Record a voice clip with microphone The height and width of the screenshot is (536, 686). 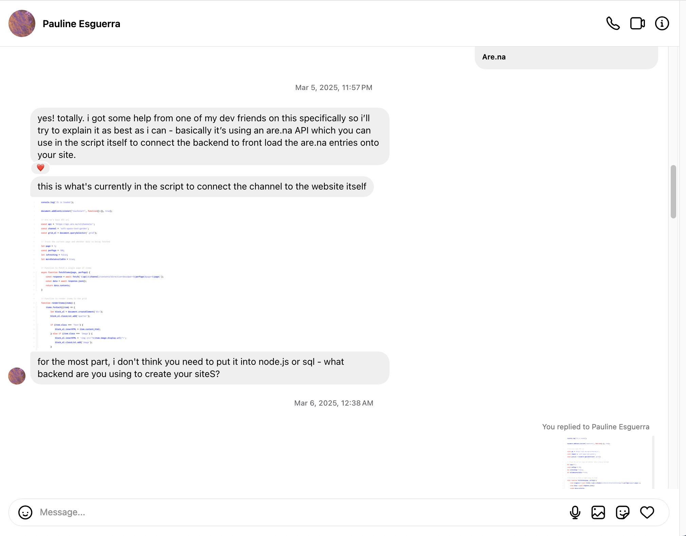tap(575, 512)
